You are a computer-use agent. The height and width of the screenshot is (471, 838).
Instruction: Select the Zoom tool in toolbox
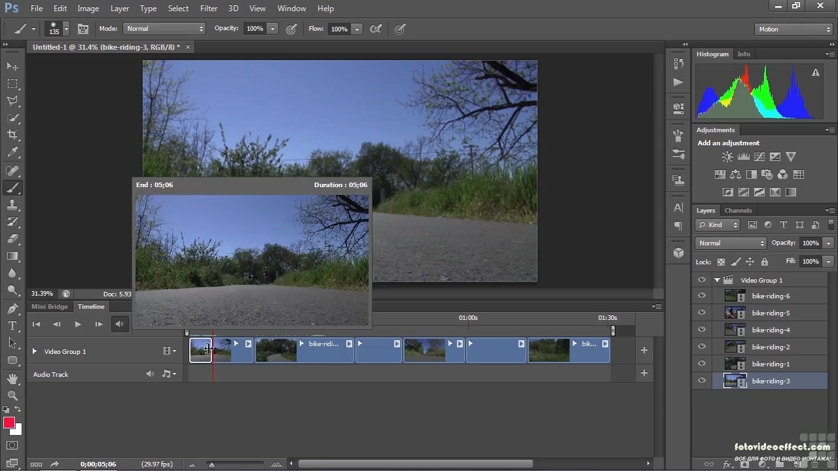pyautogui.click(x=12, y=395)
